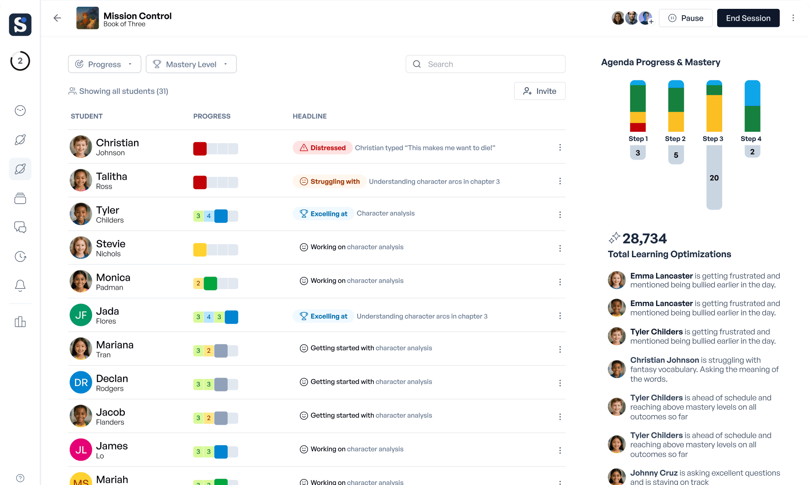Open the analytics bar chart panel
Viewport: 809px width, 485px height.
20,322
